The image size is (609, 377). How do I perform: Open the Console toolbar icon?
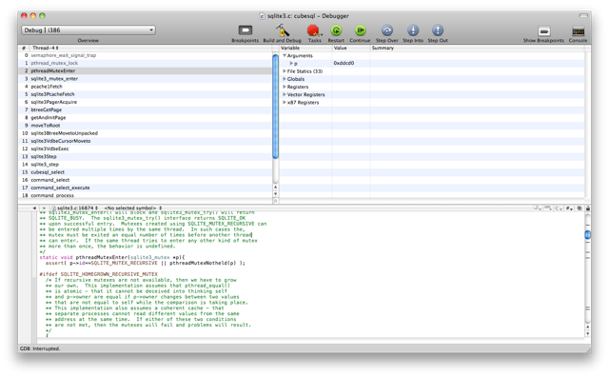tap(578, 31)
